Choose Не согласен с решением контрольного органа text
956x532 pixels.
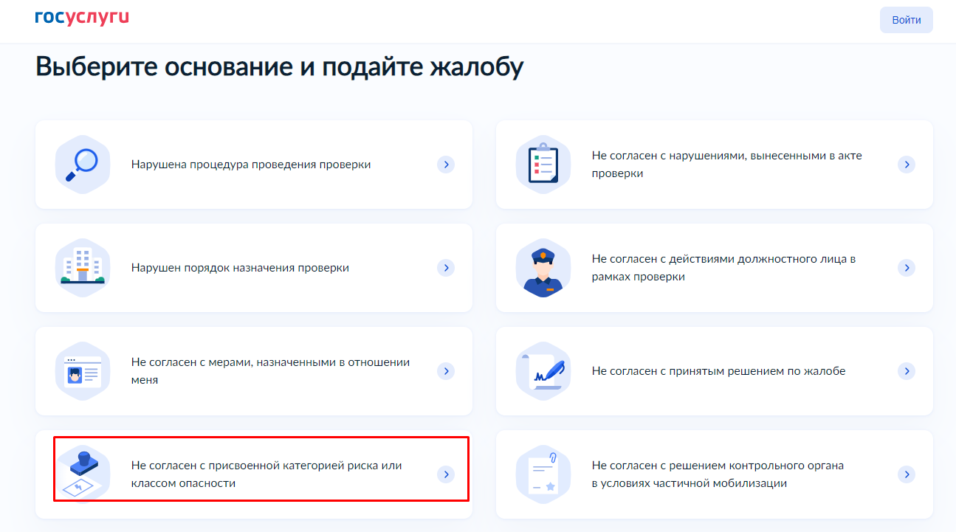[718, 474]
